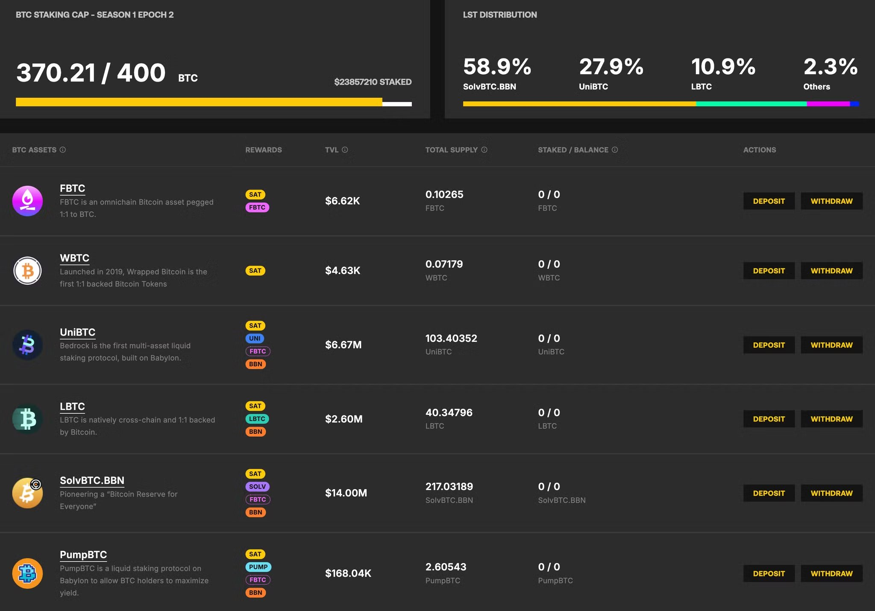Withdraw from the SolvBTC.BBN row
Image resolution: width=875 pixels, height=611 pixels.
[x=831, y=493]
